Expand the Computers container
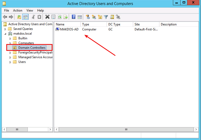 (x=10, y=43)
